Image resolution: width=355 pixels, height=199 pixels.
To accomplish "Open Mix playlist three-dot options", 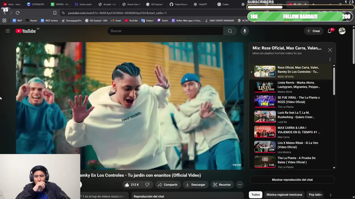I will pos(330,59).
